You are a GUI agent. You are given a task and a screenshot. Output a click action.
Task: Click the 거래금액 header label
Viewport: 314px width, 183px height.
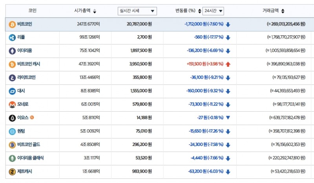(270, 11)
